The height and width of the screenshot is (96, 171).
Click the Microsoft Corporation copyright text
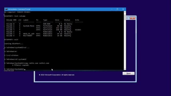[57, 75]
